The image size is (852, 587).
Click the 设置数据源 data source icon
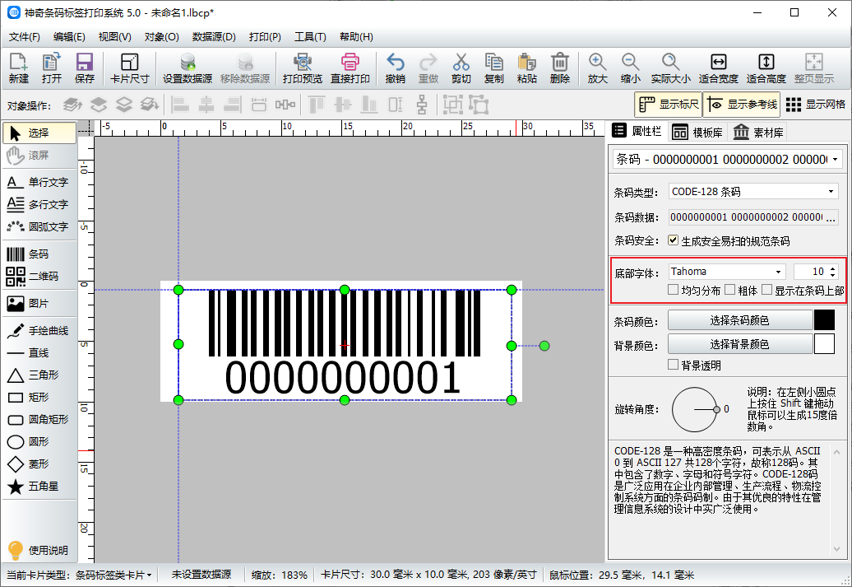click(x=188, y=68)
